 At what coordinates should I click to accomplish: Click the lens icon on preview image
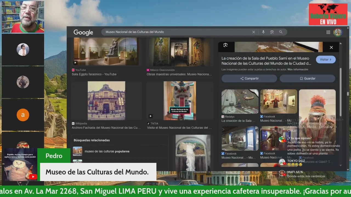pos(225,45)
